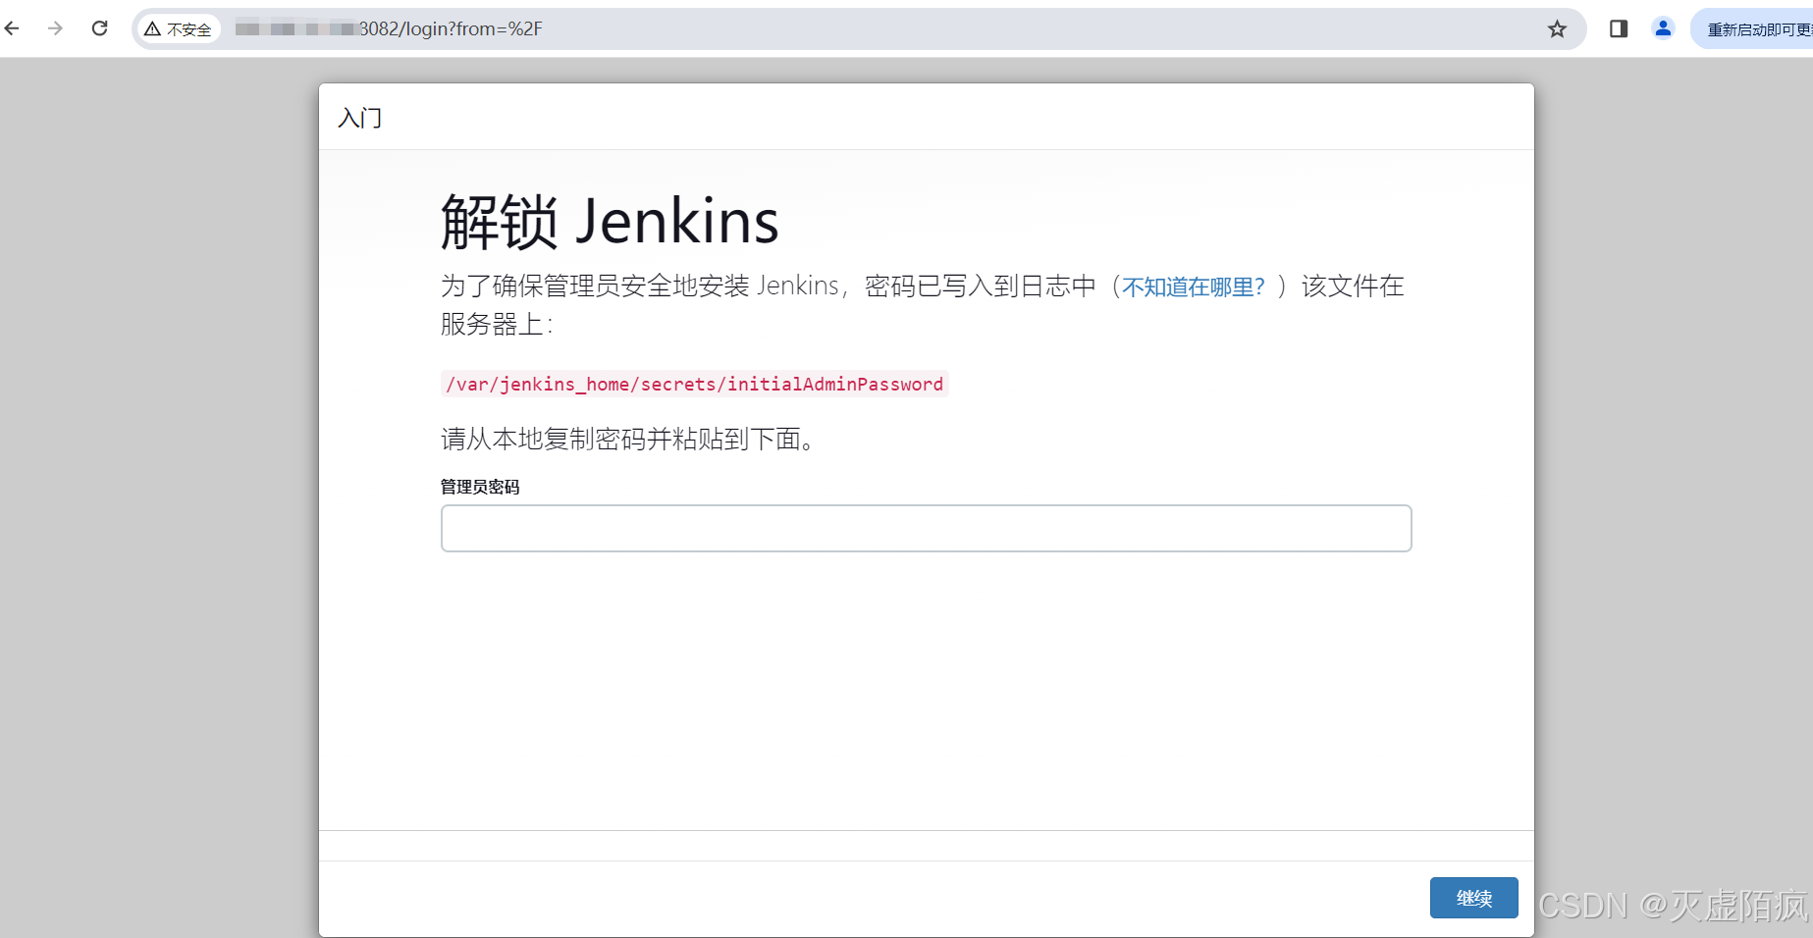Click the 入门 dialog title
The image size is (1813, 938).
(x=360, y=118)
